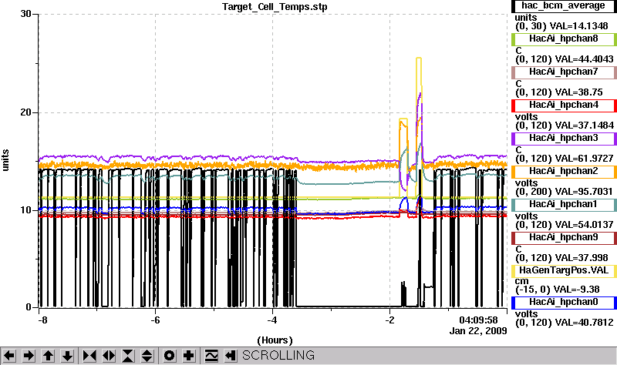Click the return-to-scrolling arrow icon
The width and height of the screenshot is (617, 365).
coord(231,356)
